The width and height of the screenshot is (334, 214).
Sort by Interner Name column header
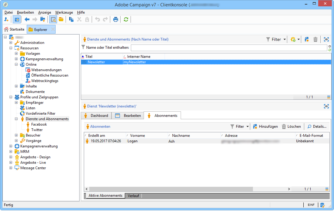144,57
